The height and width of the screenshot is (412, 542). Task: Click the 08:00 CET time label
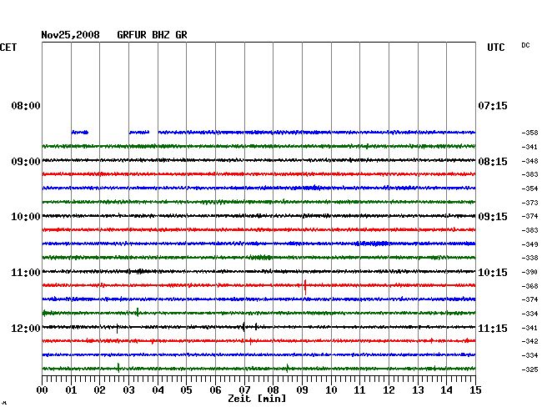pos(26,105)
